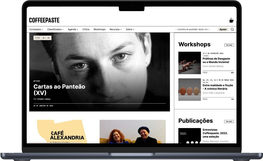Open Entrevistas Coffeepaste: 2022 publication title
This screenshot has height=161, width=263.
(215, 133)
